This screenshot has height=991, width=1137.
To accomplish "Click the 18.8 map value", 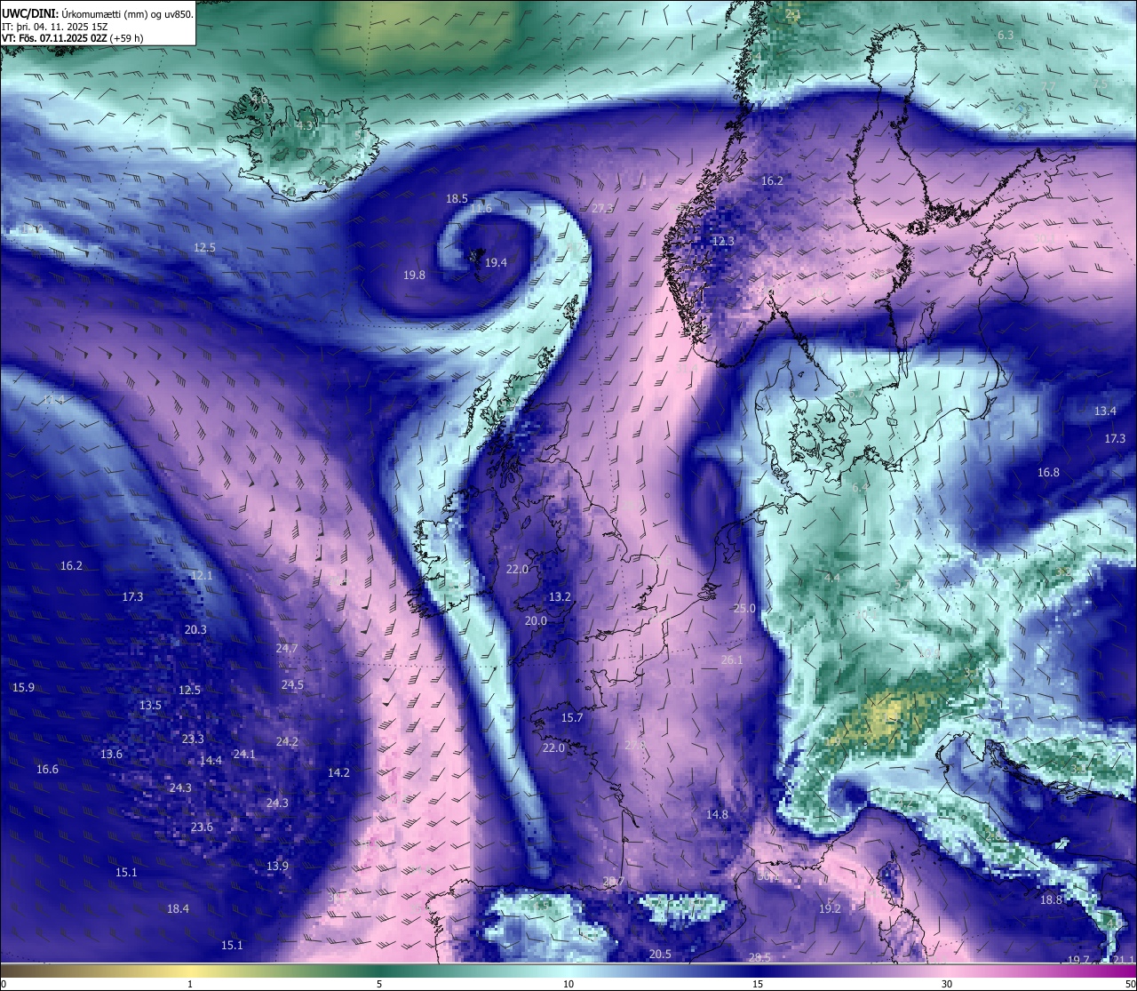I will (x=1051, y=900).
